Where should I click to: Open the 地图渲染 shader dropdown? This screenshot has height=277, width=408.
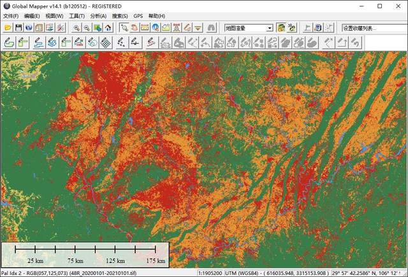(x=270, y=28)
